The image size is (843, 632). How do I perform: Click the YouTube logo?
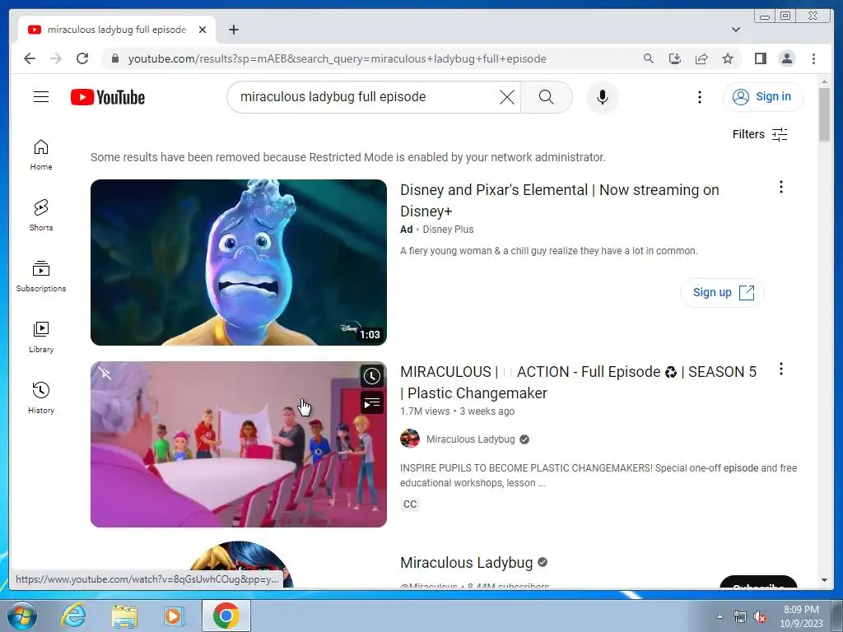[108, 97]
